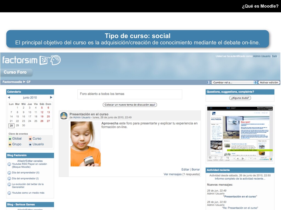Click Borrar link on the forum post

pyautogui.click(x=195, y=170)
